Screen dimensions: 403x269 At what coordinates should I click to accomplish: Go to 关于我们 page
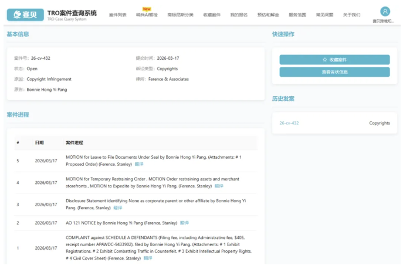(351, 15)
